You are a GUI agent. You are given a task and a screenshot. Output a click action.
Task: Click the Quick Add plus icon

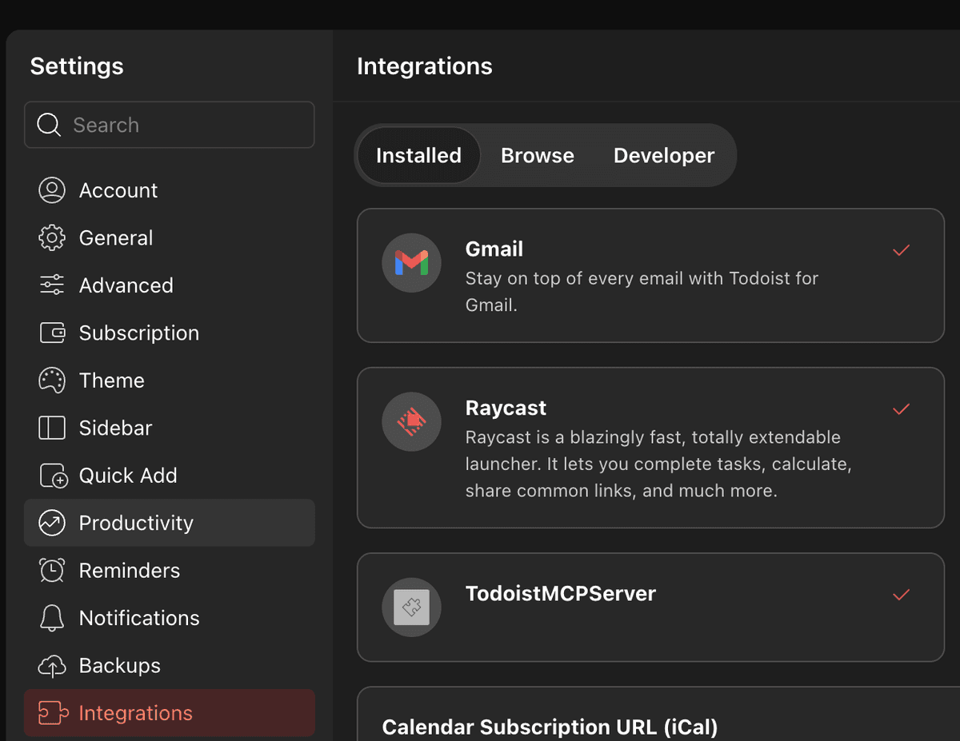pos(53,476)
